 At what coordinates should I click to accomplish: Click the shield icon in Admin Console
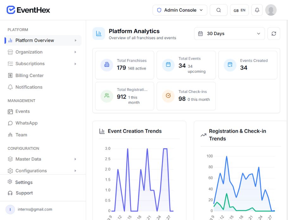pos(159,10)
